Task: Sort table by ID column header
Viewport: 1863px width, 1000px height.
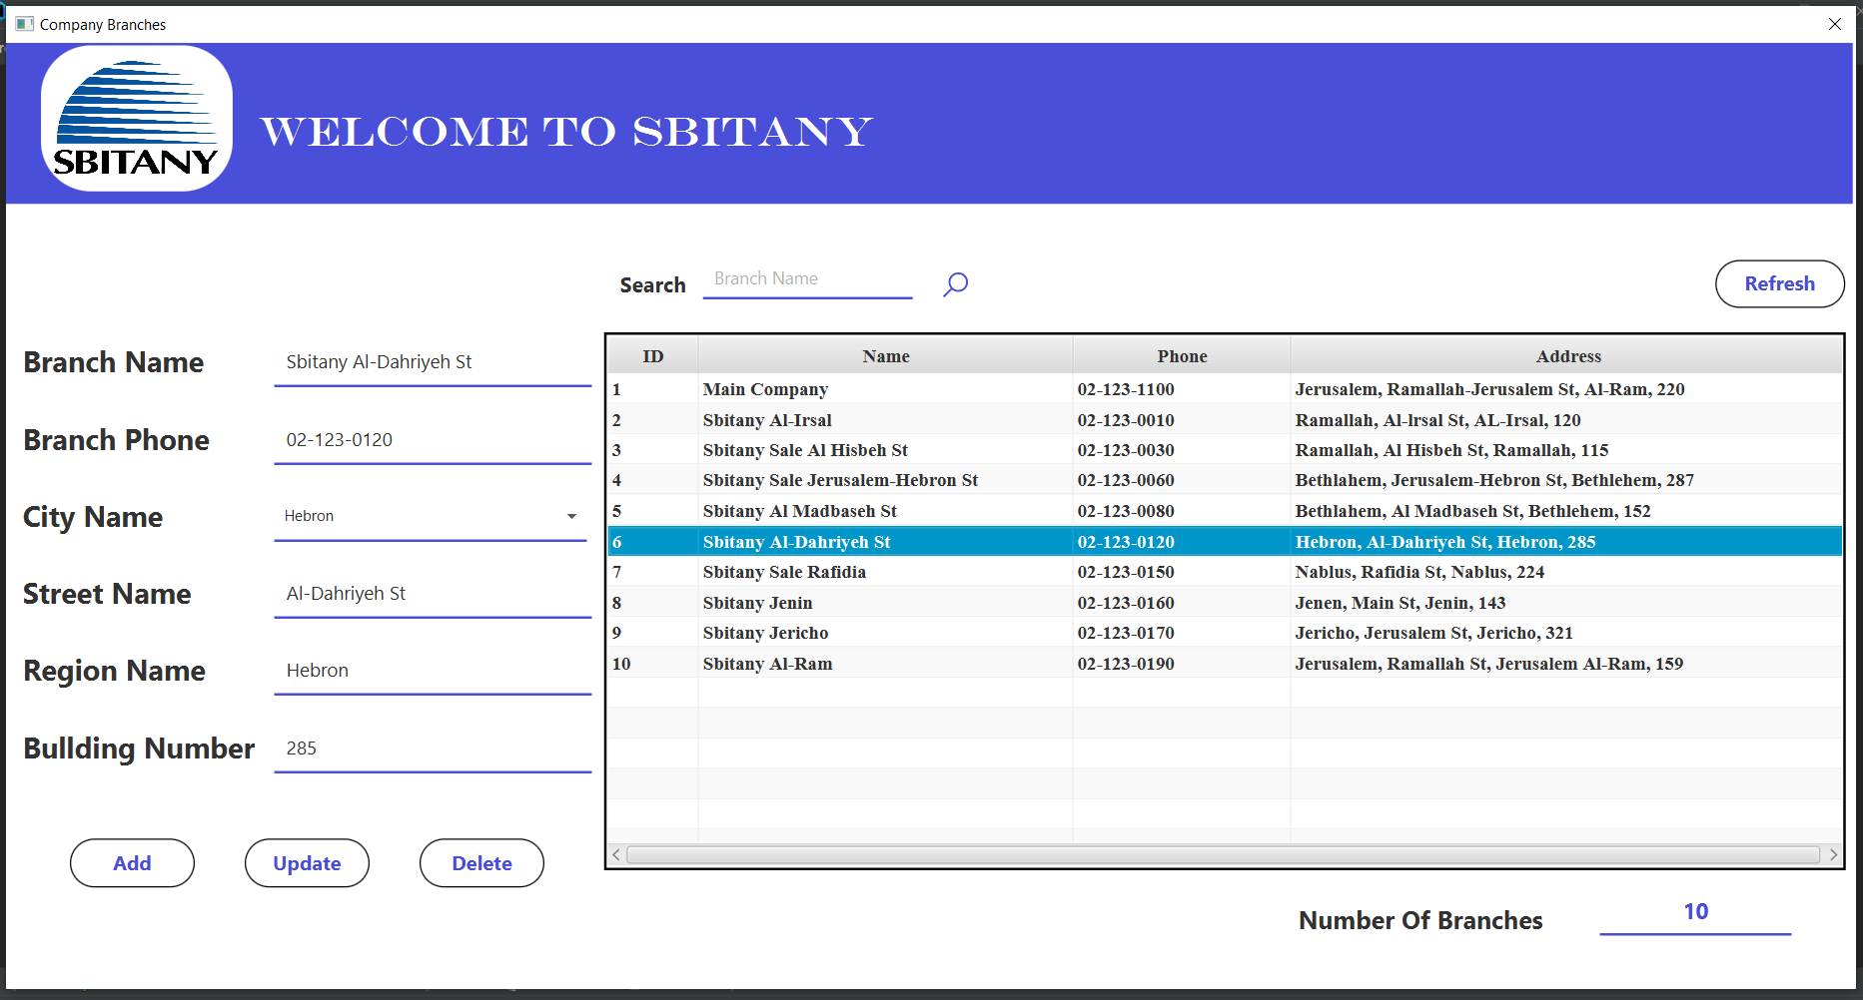Action: pos(653,356)
